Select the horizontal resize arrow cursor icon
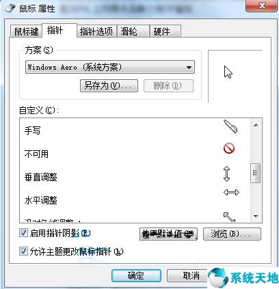 (231, 193)
